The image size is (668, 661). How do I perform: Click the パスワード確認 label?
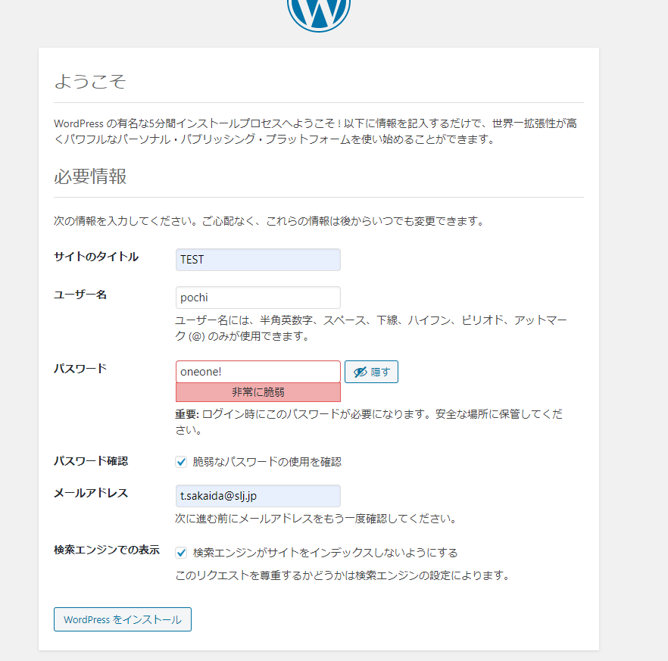click(91, 461)
